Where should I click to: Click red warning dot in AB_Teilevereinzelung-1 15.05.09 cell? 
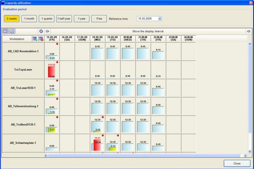(x=57, y=99)
